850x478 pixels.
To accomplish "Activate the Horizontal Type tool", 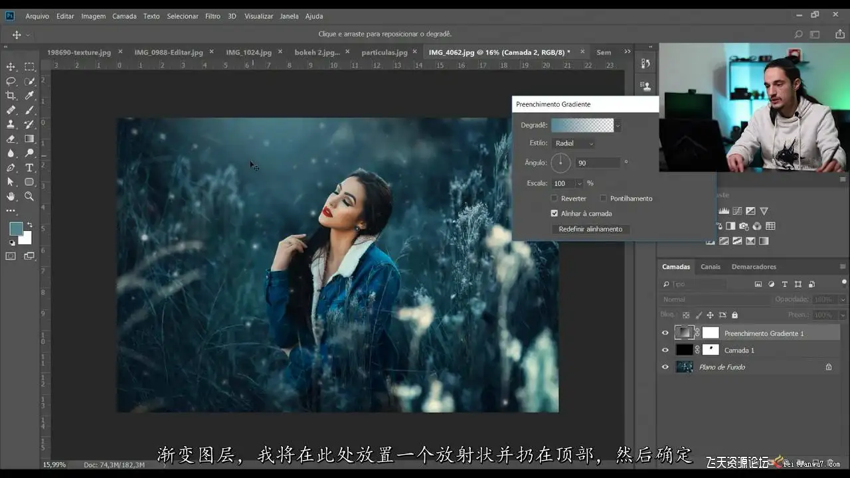I will pyautogui.click(x=29, y=167).
